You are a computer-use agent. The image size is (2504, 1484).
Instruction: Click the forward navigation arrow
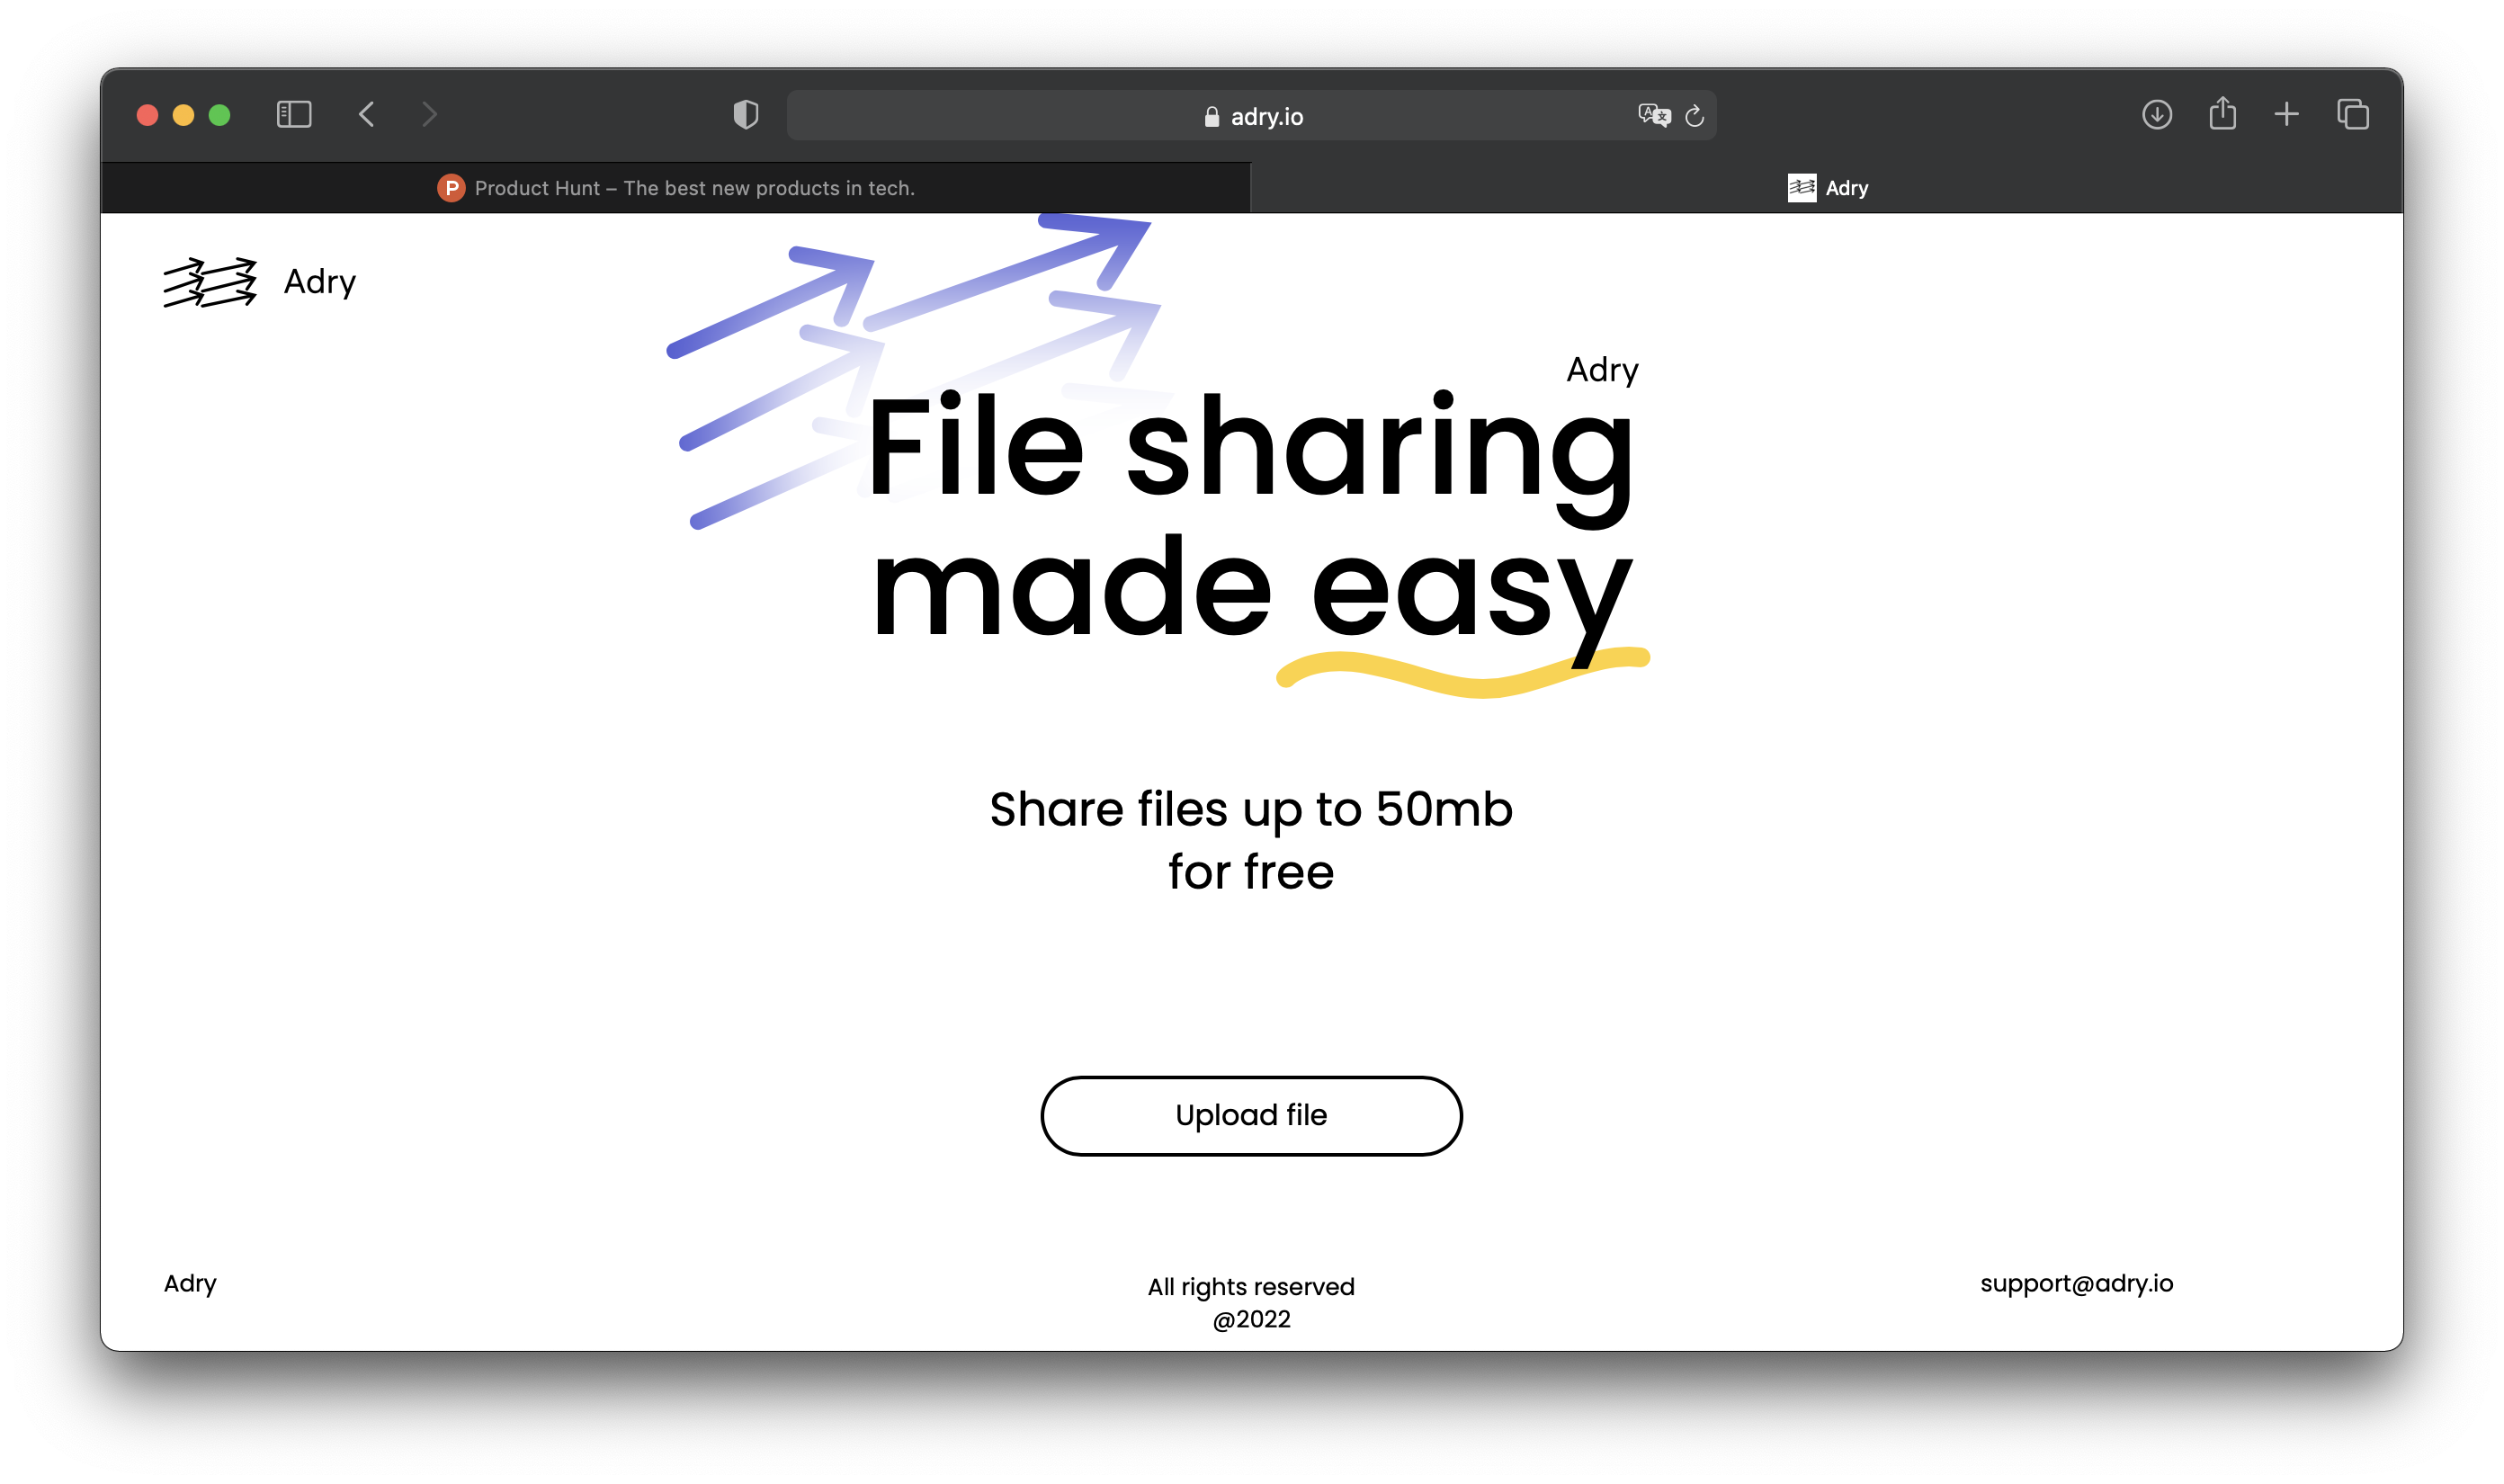click(x=430, y=115)
